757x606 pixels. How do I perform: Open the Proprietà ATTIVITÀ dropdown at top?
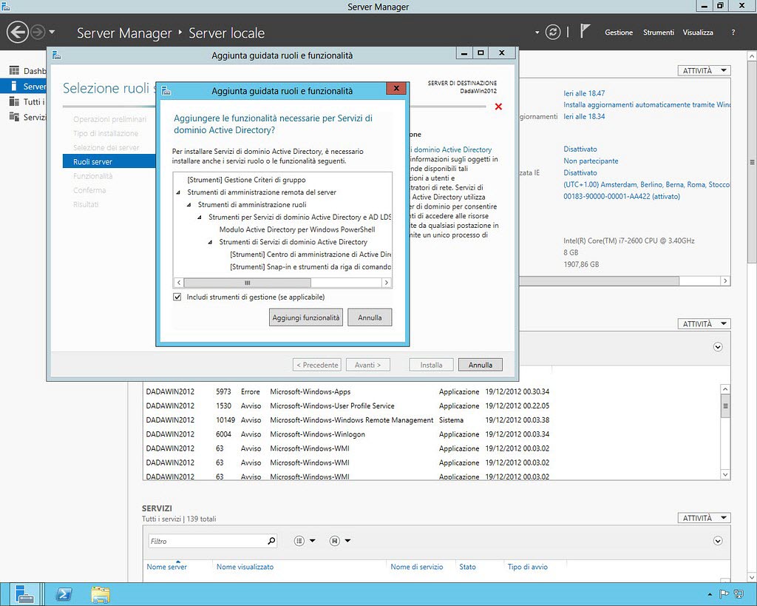[704, 70]
